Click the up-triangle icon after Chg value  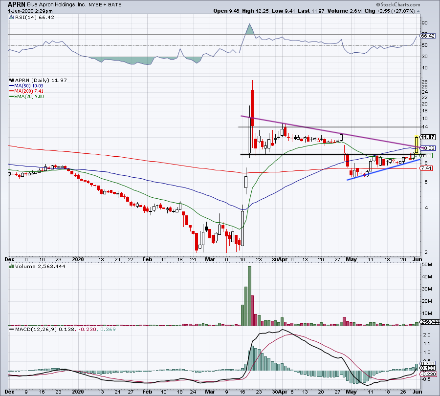[418, 11]
